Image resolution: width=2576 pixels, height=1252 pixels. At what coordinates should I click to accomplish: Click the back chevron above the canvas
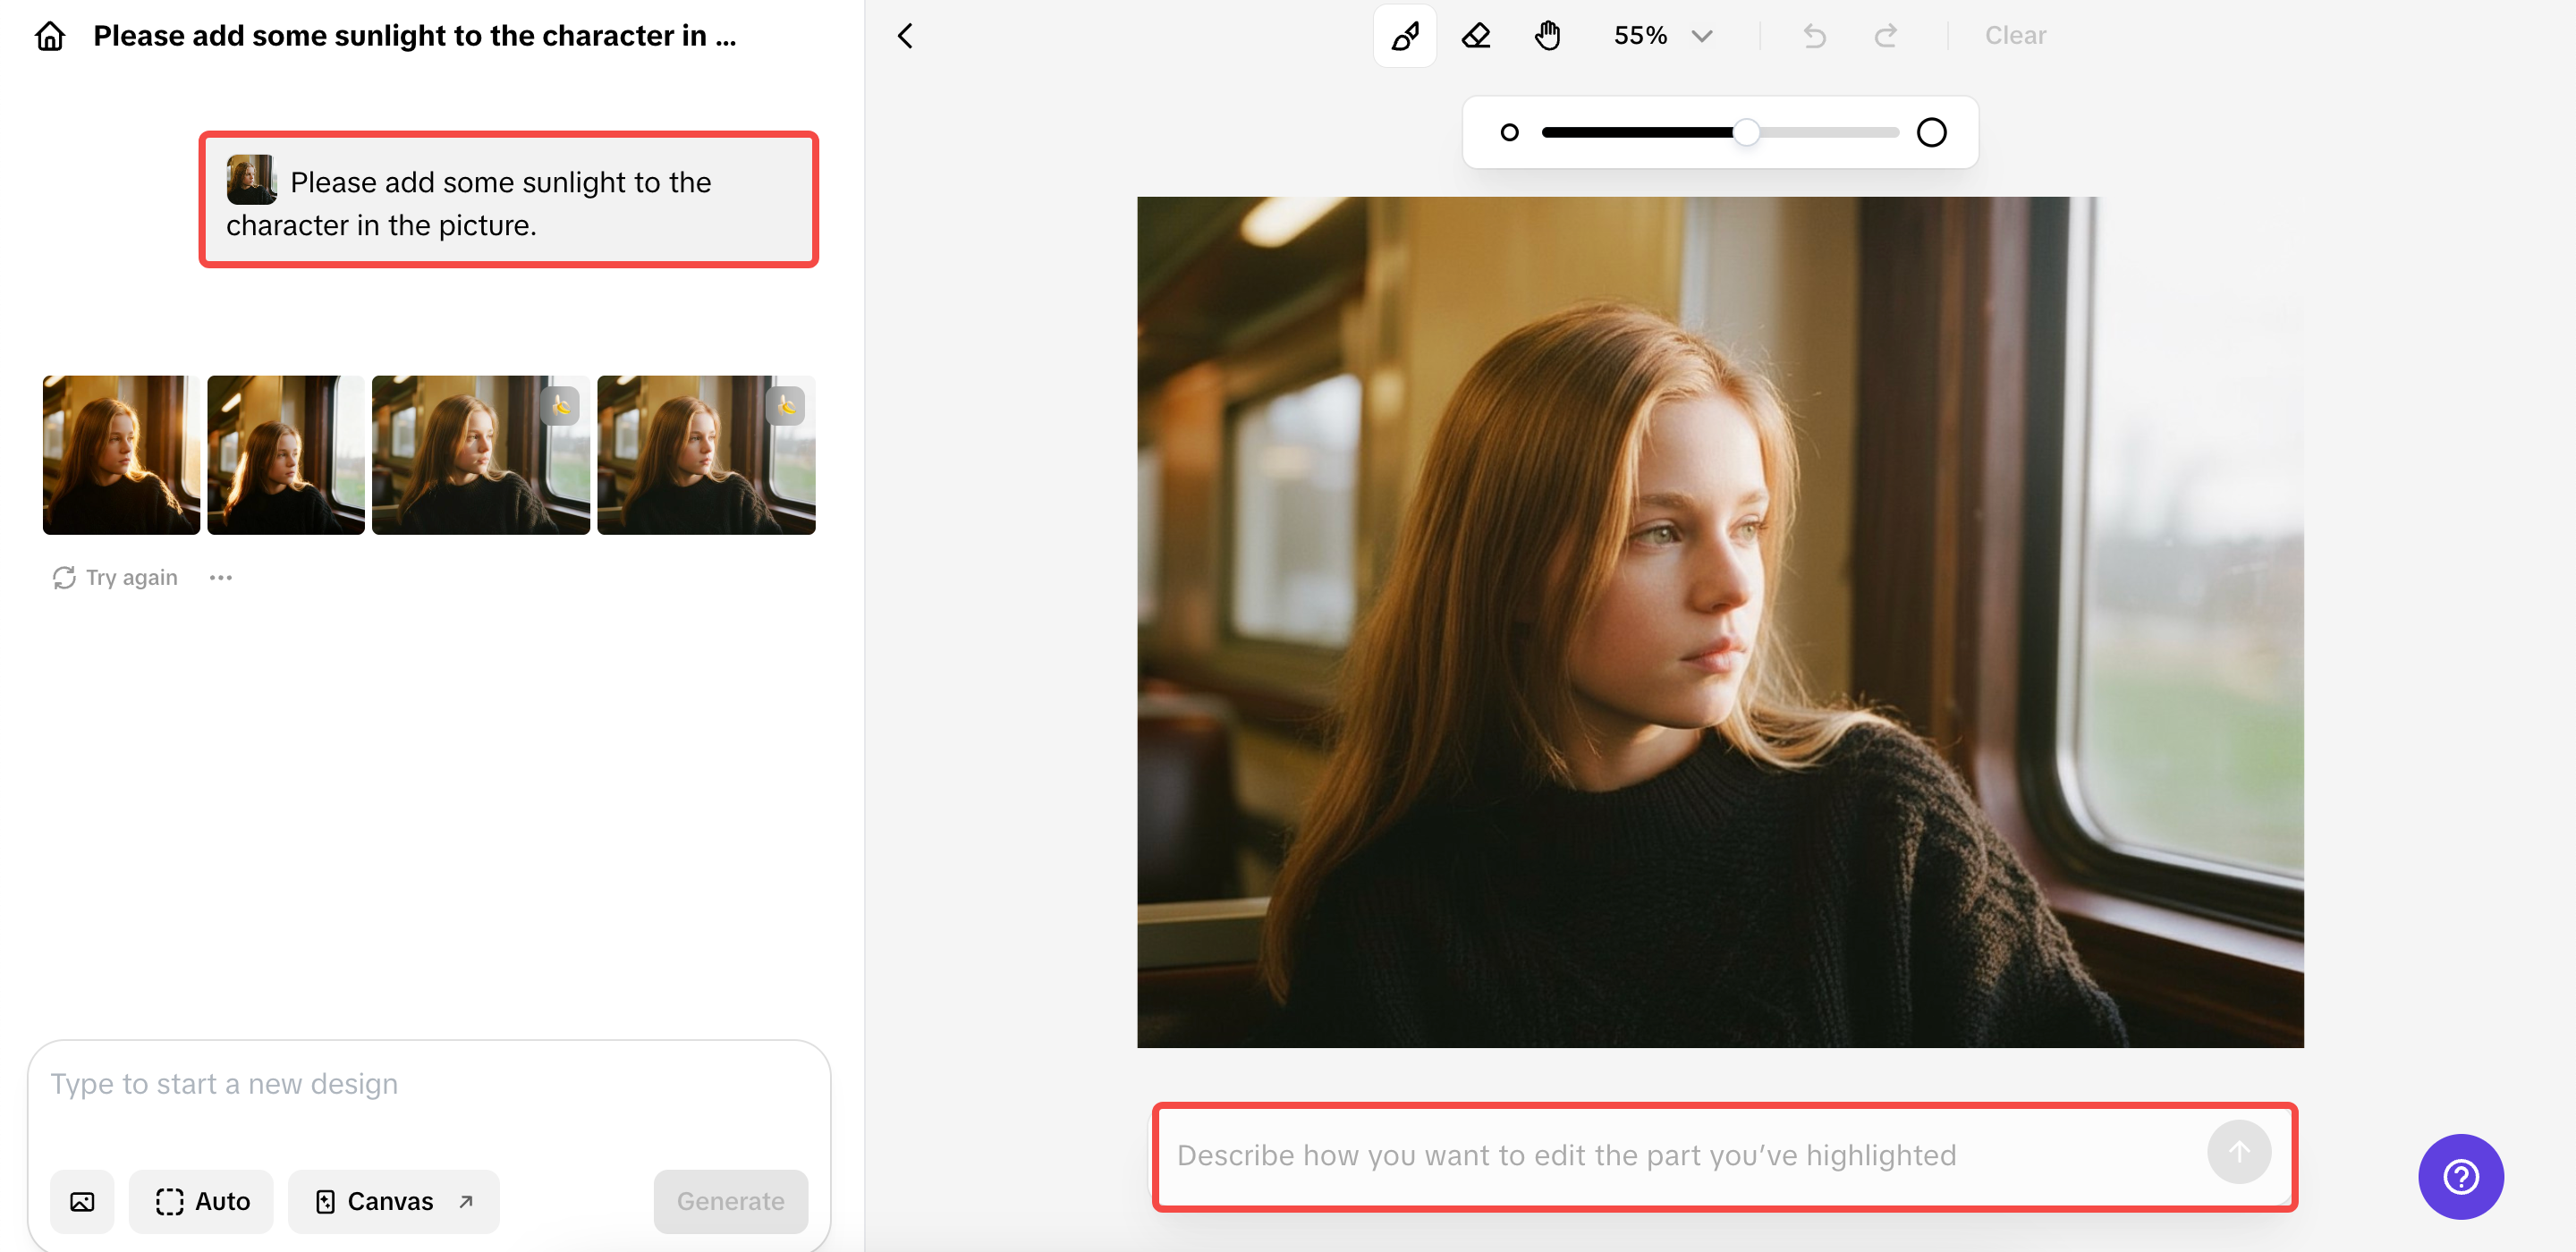pos(905,35)
